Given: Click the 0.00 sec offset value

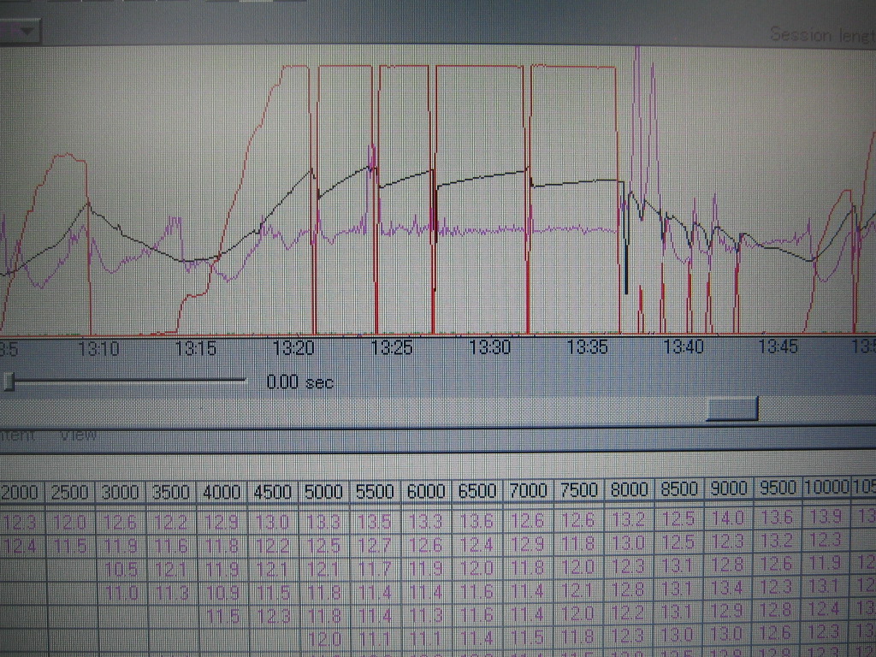Looking at the screenshot, I should (300, 382).
